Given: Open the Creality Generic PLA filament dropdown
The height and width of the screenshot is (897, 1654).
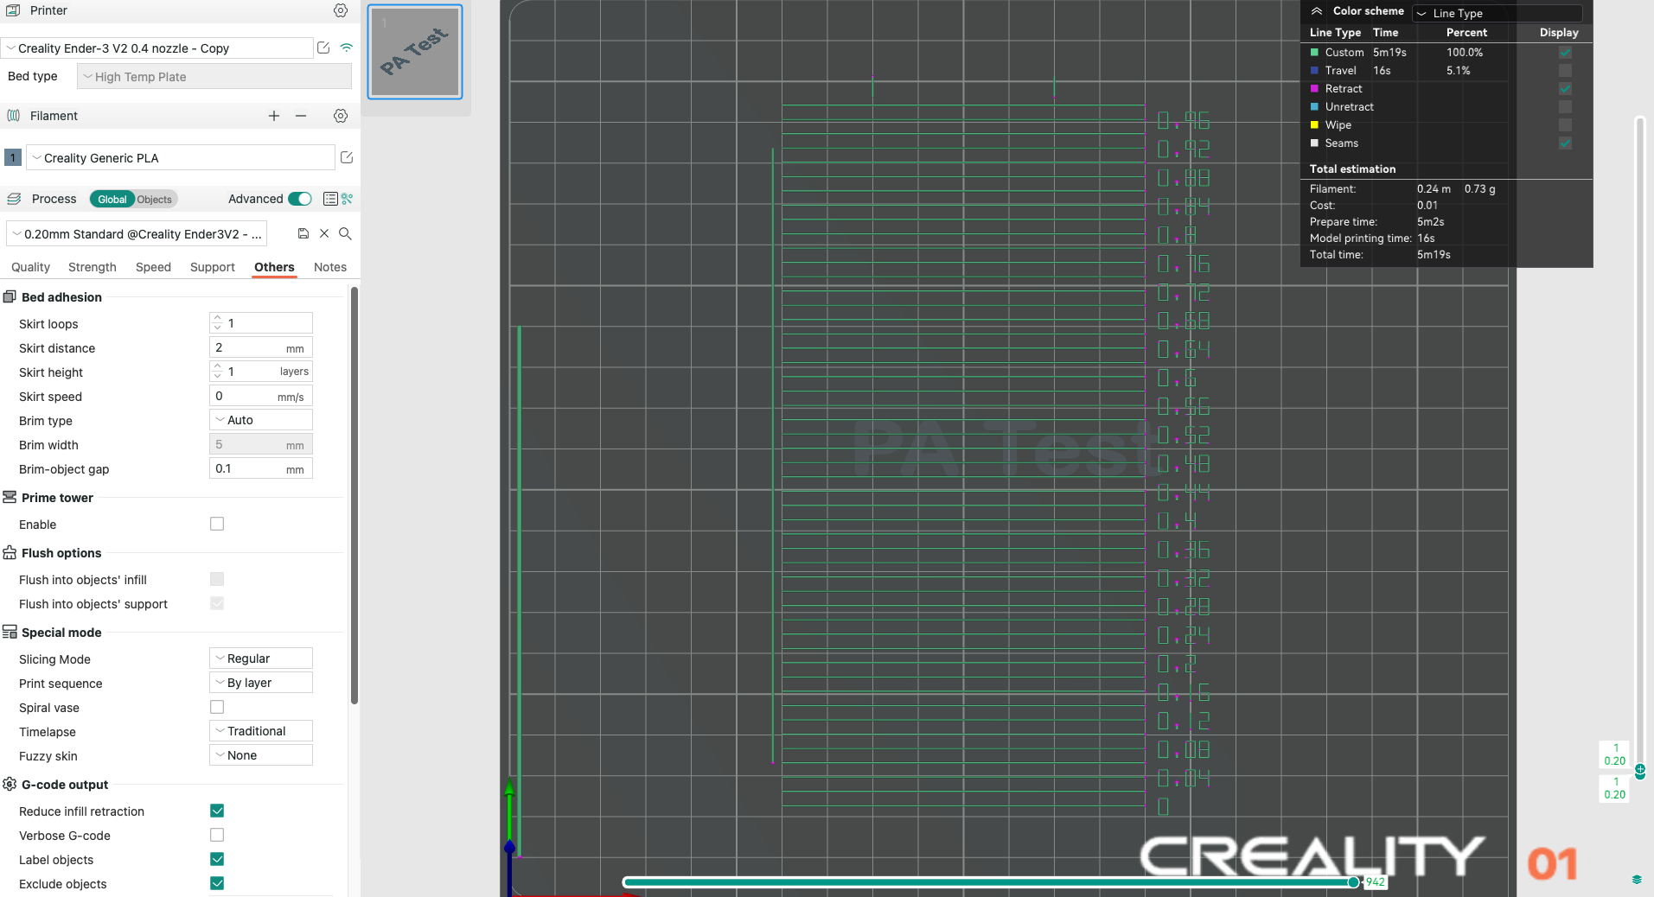Looking at the screenshot, I should pyautogui.click(x=181, y=158).
